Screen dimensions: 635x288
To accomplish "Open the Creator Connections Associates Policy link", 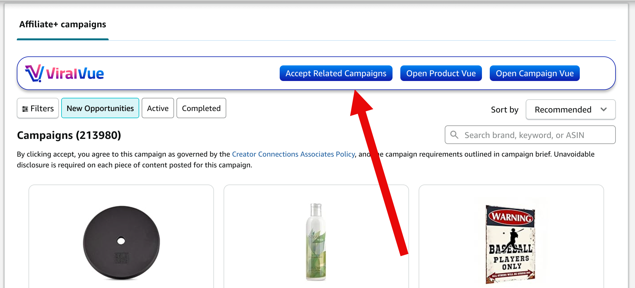I will point(293,154).
